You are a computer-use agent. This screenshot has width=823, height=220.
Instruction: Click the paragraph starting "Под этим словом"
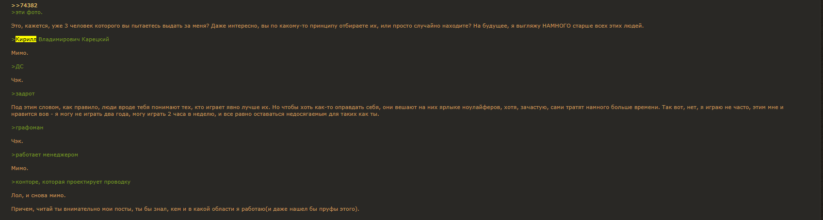click(397, 110)
